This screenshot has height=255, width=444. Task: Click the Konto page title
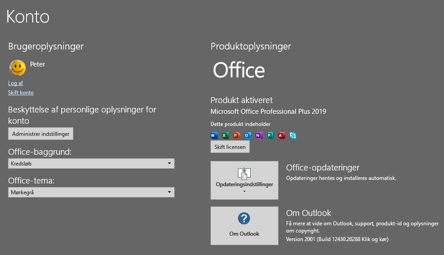pos(28,17)
